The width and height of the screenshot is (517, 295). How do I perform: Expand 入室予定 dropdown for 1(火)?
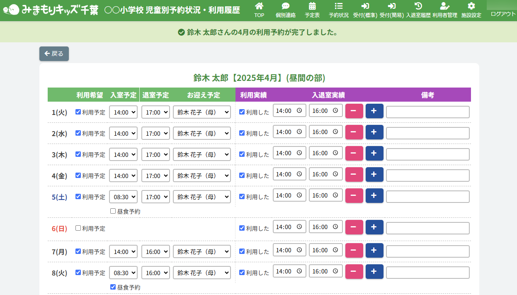click(123, 112)
